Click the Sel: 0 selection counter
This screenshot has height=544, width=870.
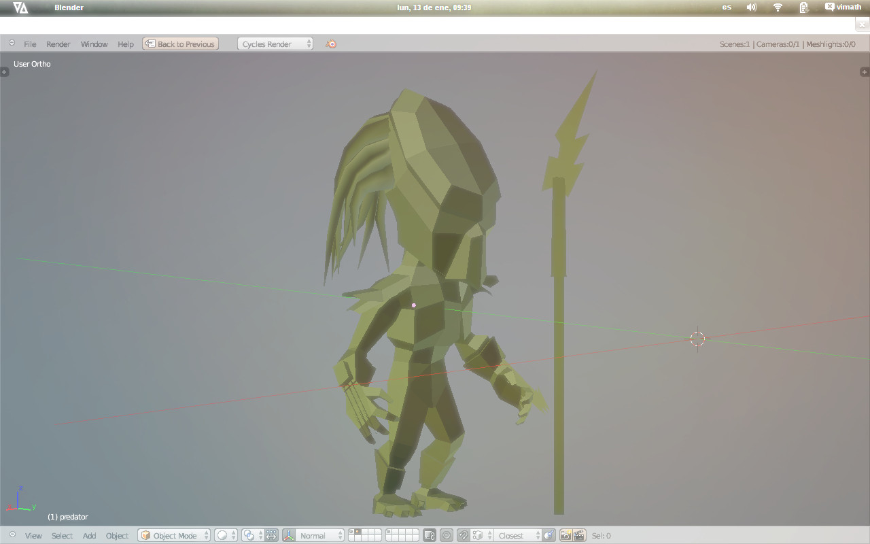pos(602,536)
